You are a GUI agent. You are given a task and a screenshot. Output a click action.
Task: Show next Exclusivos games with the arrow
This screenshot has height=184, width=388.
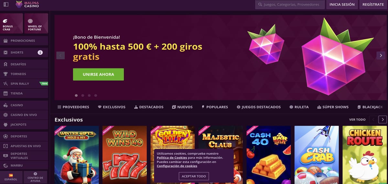[x=383, y=119]
